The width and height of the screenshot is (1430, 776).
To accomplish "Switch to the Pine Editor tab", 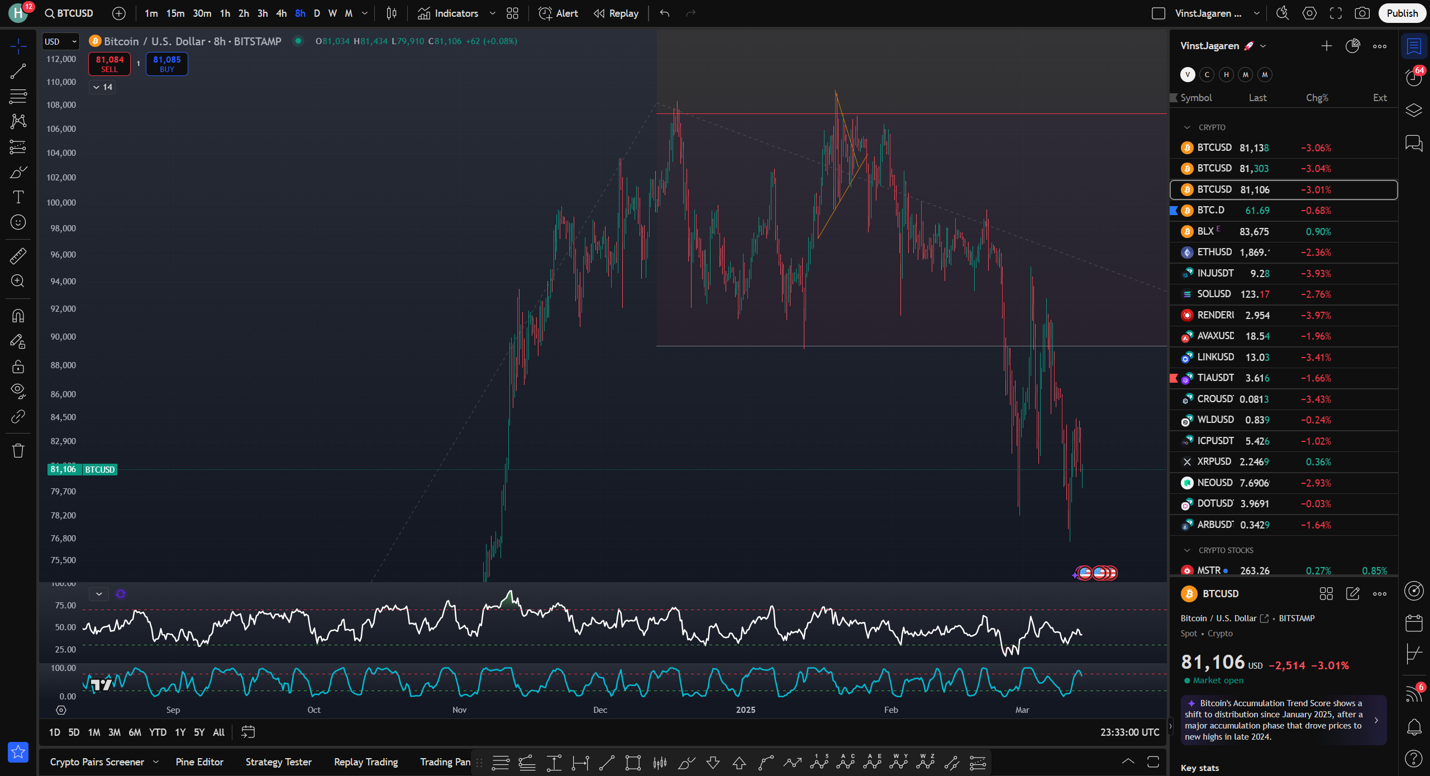I will (x=199, y=762).
